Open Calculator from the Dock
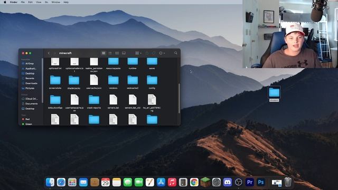Screen dimensions: 338x190 pyautogui.click(x=183, y=182)
